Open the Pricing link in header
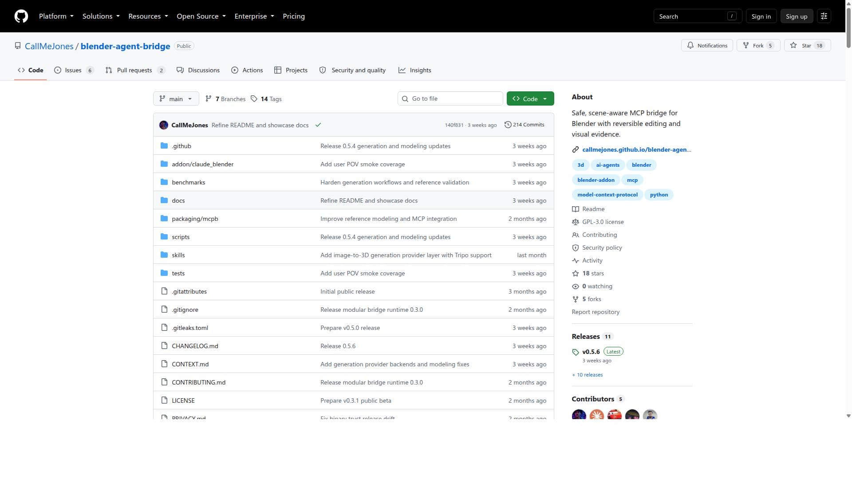The width and height of the screenshot is (852, 479). 294,16
